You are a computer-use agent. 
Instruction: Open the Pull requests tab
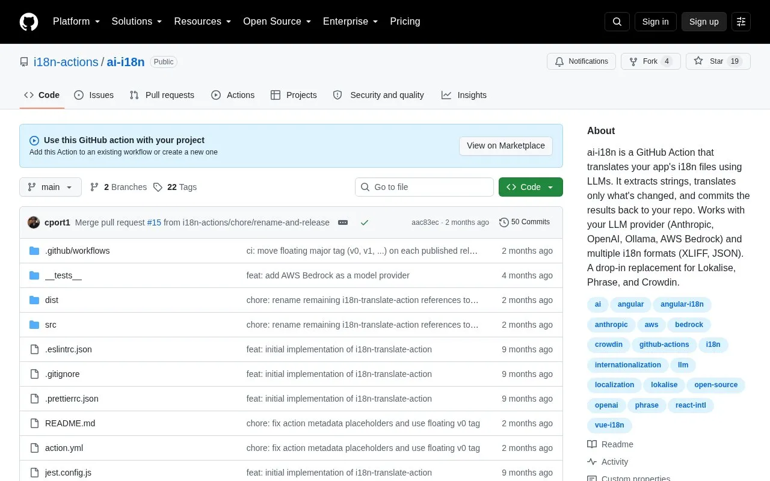tap(162, 95)
